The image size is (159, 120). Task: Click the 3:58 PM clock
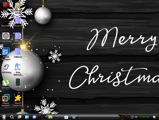click(144, 117)
